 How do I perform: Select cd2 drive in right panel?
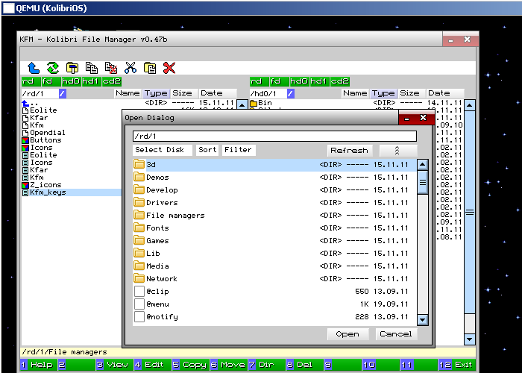[339, 81]
